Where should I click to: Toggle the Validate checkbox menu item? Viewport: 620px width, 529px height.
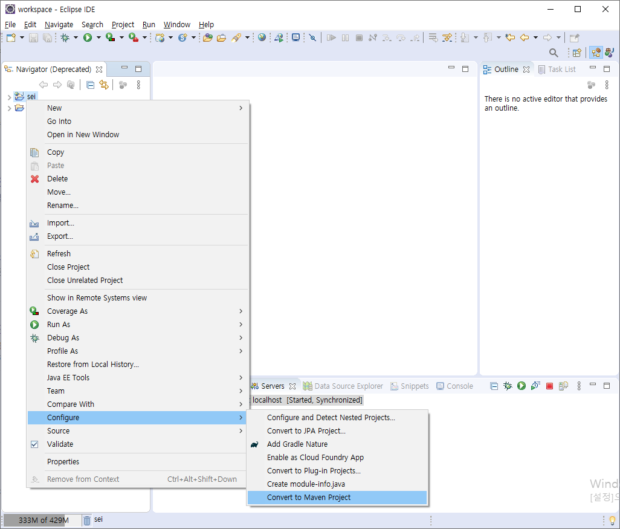(35, 444)
